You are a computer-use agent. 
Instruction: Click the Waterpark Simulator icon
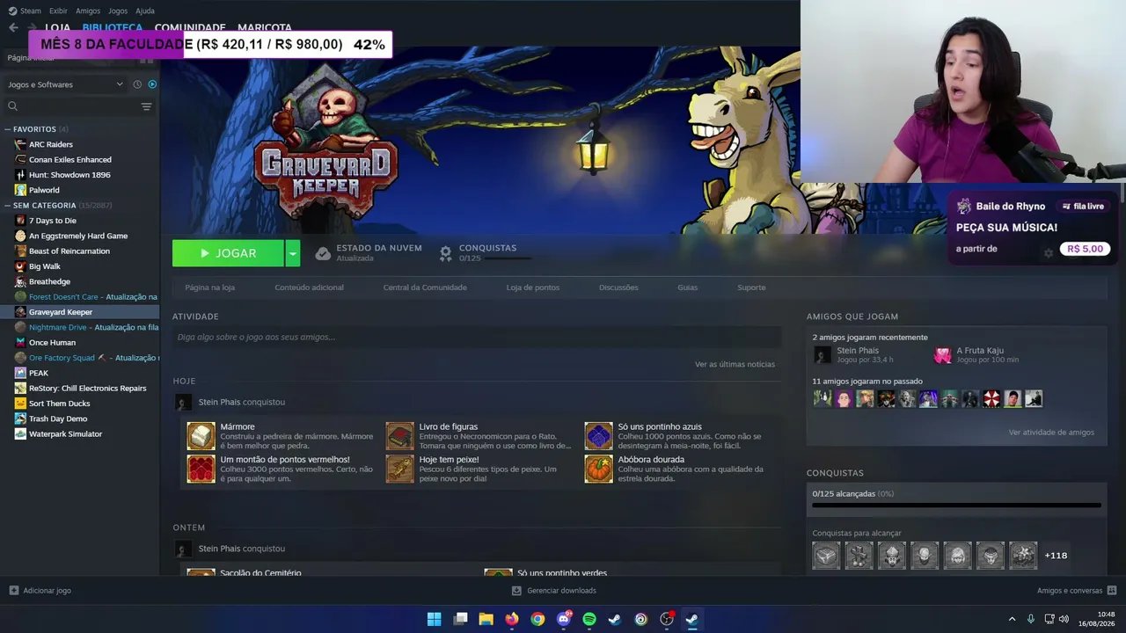(20, 434)
